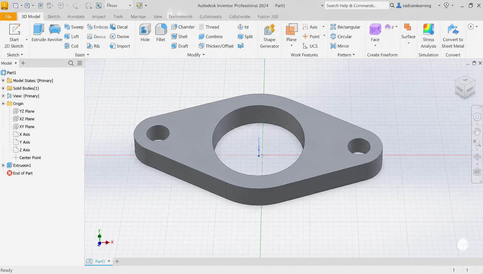Switch to the Sketch ribbon tab
The height and width of the screenshot is (274, 483).
click(x=54, y=17)
